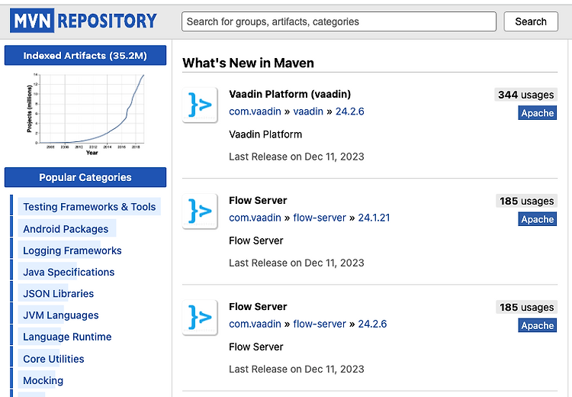
Task: Click the MVN Repository logo
Action: [84, 21]
